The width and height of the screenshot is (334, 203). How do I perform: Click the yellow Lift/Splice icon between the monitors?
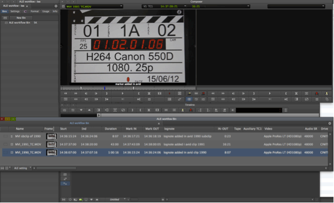coord(189,93)
